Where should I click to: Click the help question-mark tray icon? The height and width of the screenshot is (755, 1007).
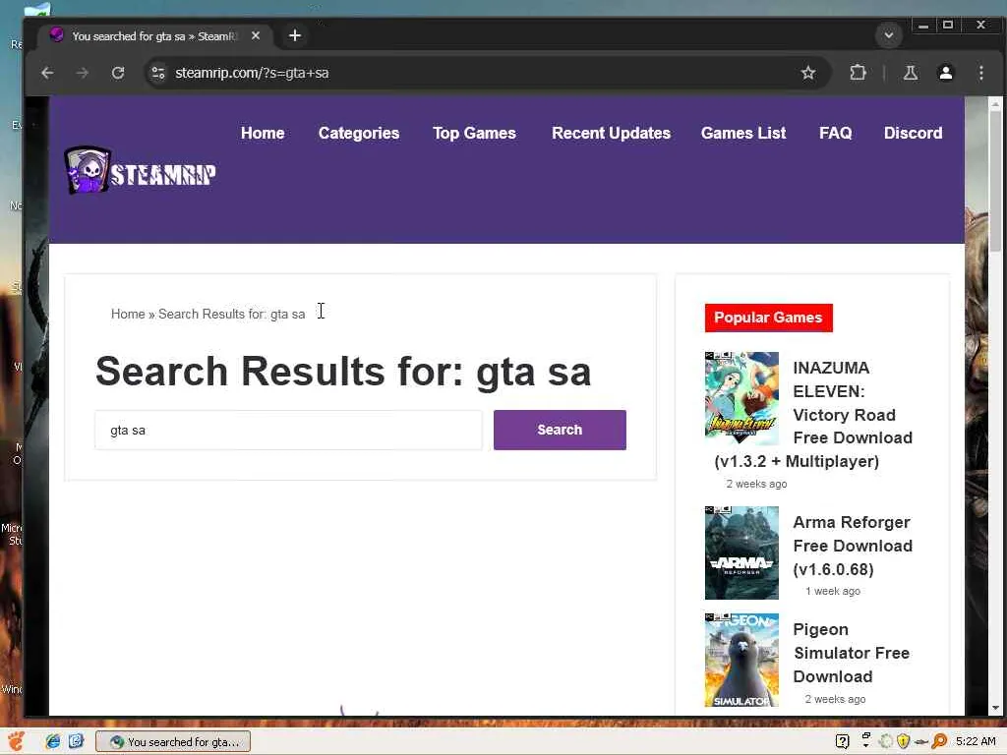(x=842, y=741)
